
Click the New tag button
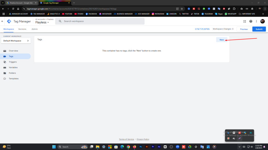pos(222,40)
